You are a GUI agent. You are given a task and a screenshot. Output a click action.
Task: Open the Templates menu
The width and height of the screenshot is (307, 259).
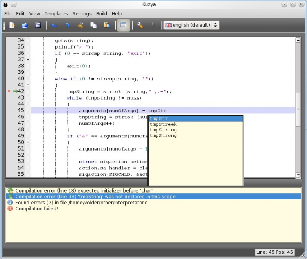pos(56,13)
